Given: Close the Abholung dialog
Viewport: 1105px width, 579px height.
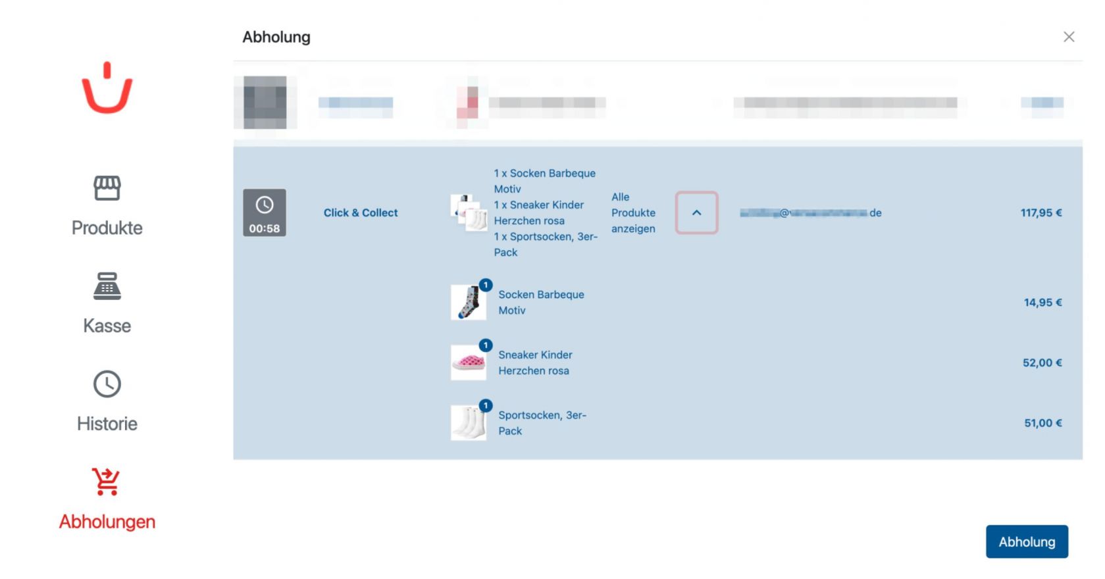Looking at the screenshot, I should [1069, 37].
